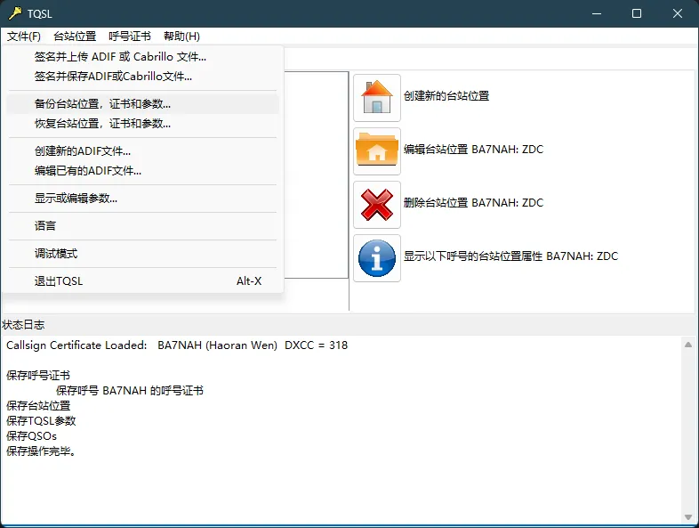Screen dimensions: 699x528
Task: Open the 帮助(H) menu
Action: (181, 37)
